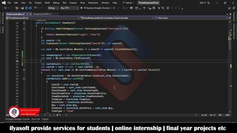The image size is (237, 133).
Task: Click the Ln: 28 line indicator
Action: point(204,115)
